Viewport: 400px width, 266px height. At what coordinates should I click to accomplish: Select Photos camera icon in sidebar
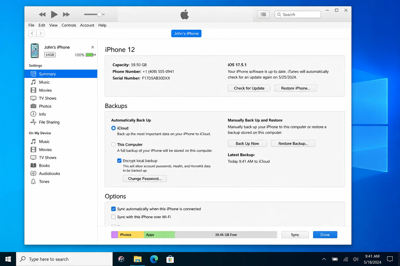[x=33, y=106]
